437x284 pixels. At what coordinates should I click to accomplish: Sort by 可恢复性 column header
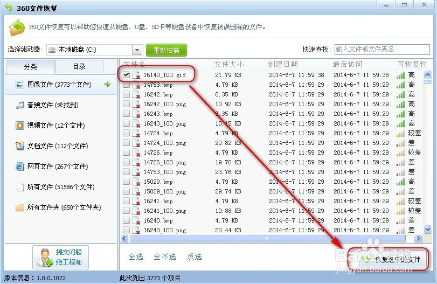(x=412, y=65)
